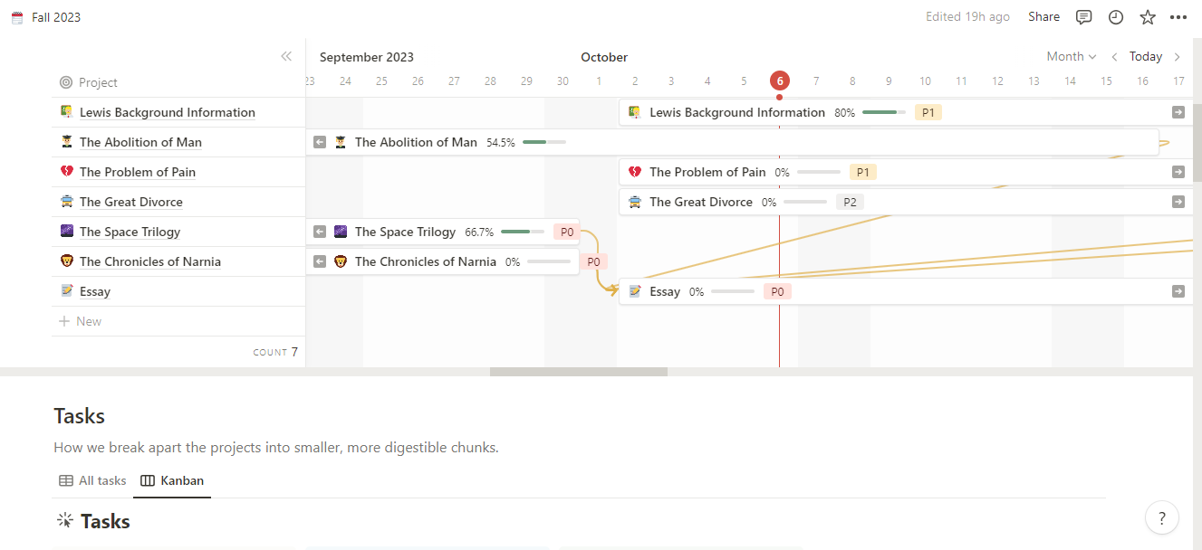Click the P2 tag on The Great Divorce
The height and width of the screenshot is (550, 1202).
(x=850, y=202)
